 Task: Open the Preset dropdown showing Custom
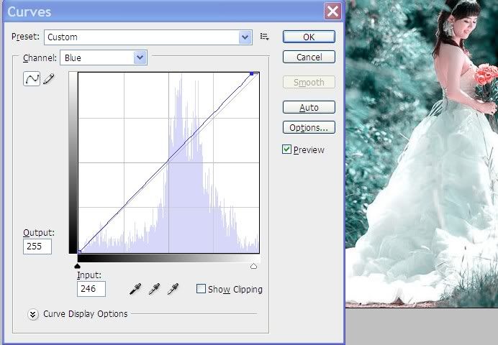click(x=148, y=37)
